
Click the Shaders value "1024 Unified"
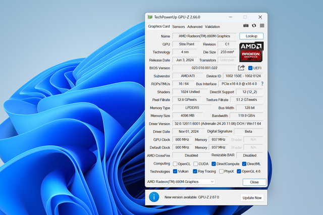[x=190, y=92]
